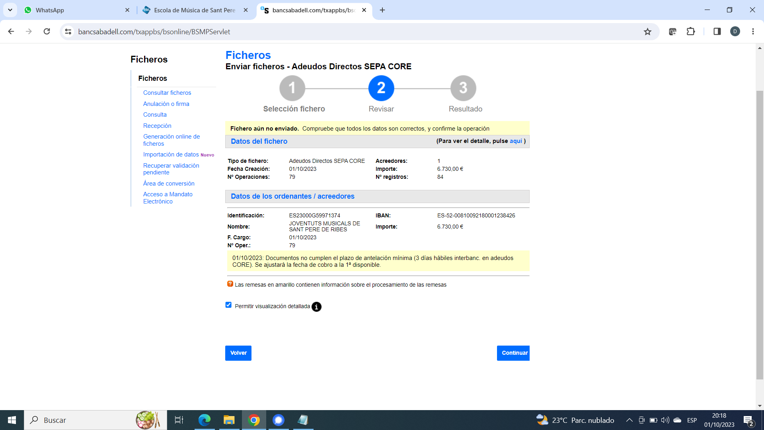Open Acceso a Mandato Electrónico link
This screenshot has width=764, height=430.
coord(168,198)
